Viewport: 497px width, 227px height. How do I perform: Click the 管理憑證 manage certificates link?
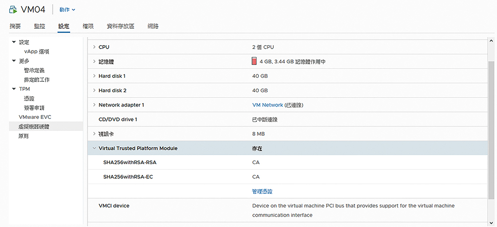coord(262,191)
